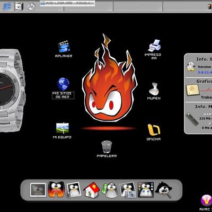Screen dimensions: 212x212
Task: Click the blue version number 2.6.11.4
Action: 205,72
